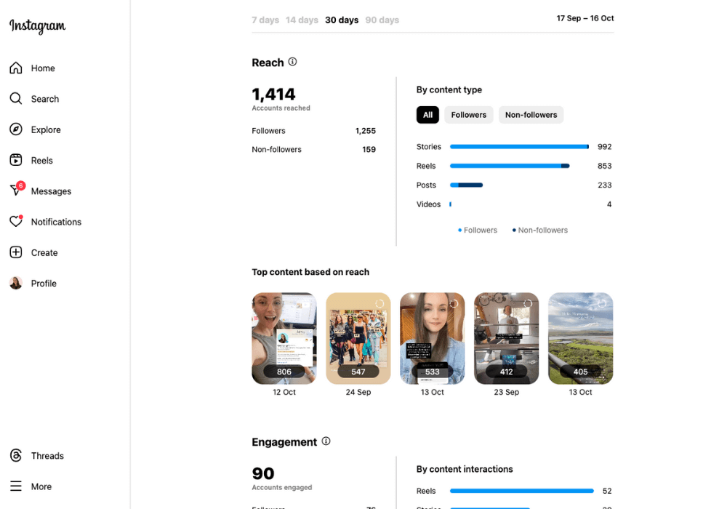This screenshot has width=727, height=509.
Task: Click the 17 Sep – 16 Oct date range
Action: 585,17
